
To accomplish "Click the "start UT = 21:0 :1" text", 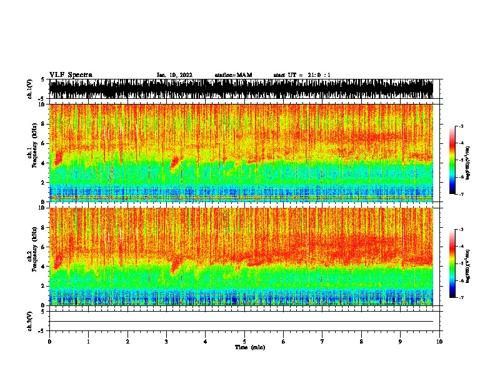I will pyautogui.click(x=302, y=75).
